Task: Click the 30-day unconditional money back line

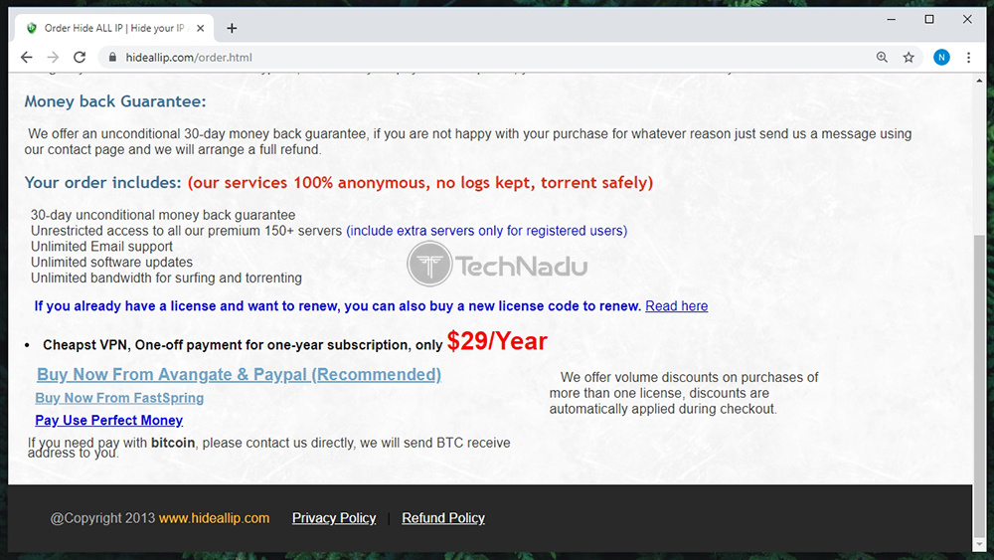Action: (x=163, y=215)
